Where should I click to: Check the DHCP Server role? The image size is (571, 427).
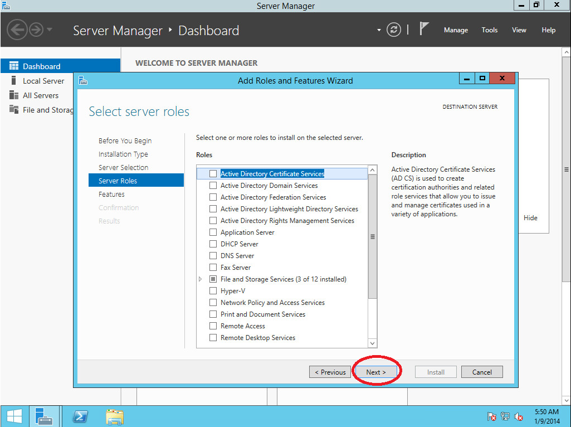coord(213,244)
